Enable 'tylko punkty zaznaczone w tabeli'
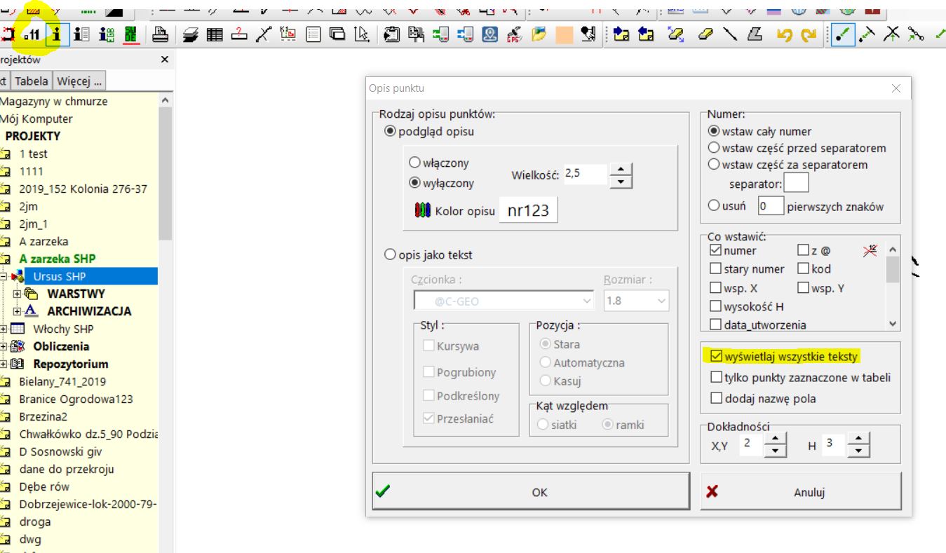The height and width of the screenshot is (553, 946). [x=716, y=377]
